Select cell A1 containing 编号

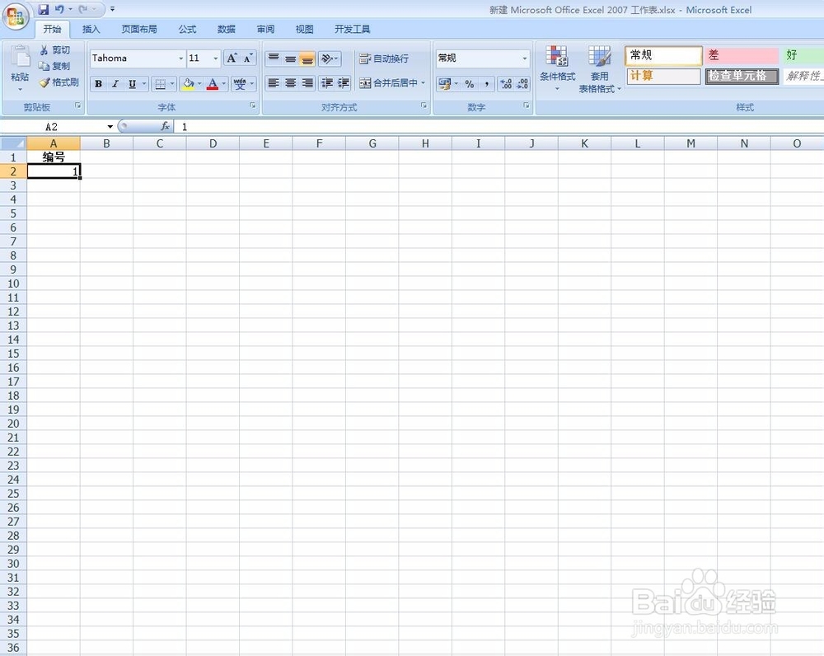54,157
